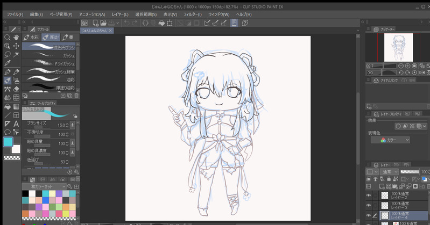The height and width of the screenshot is (225, 430).
Task: Click the cyan main drawing color swatch
Action: click(8, 142)
